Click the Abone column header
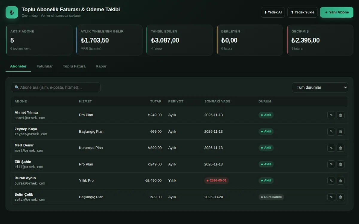This screenshot has height=224, width=359. click(x=21, y=102)
